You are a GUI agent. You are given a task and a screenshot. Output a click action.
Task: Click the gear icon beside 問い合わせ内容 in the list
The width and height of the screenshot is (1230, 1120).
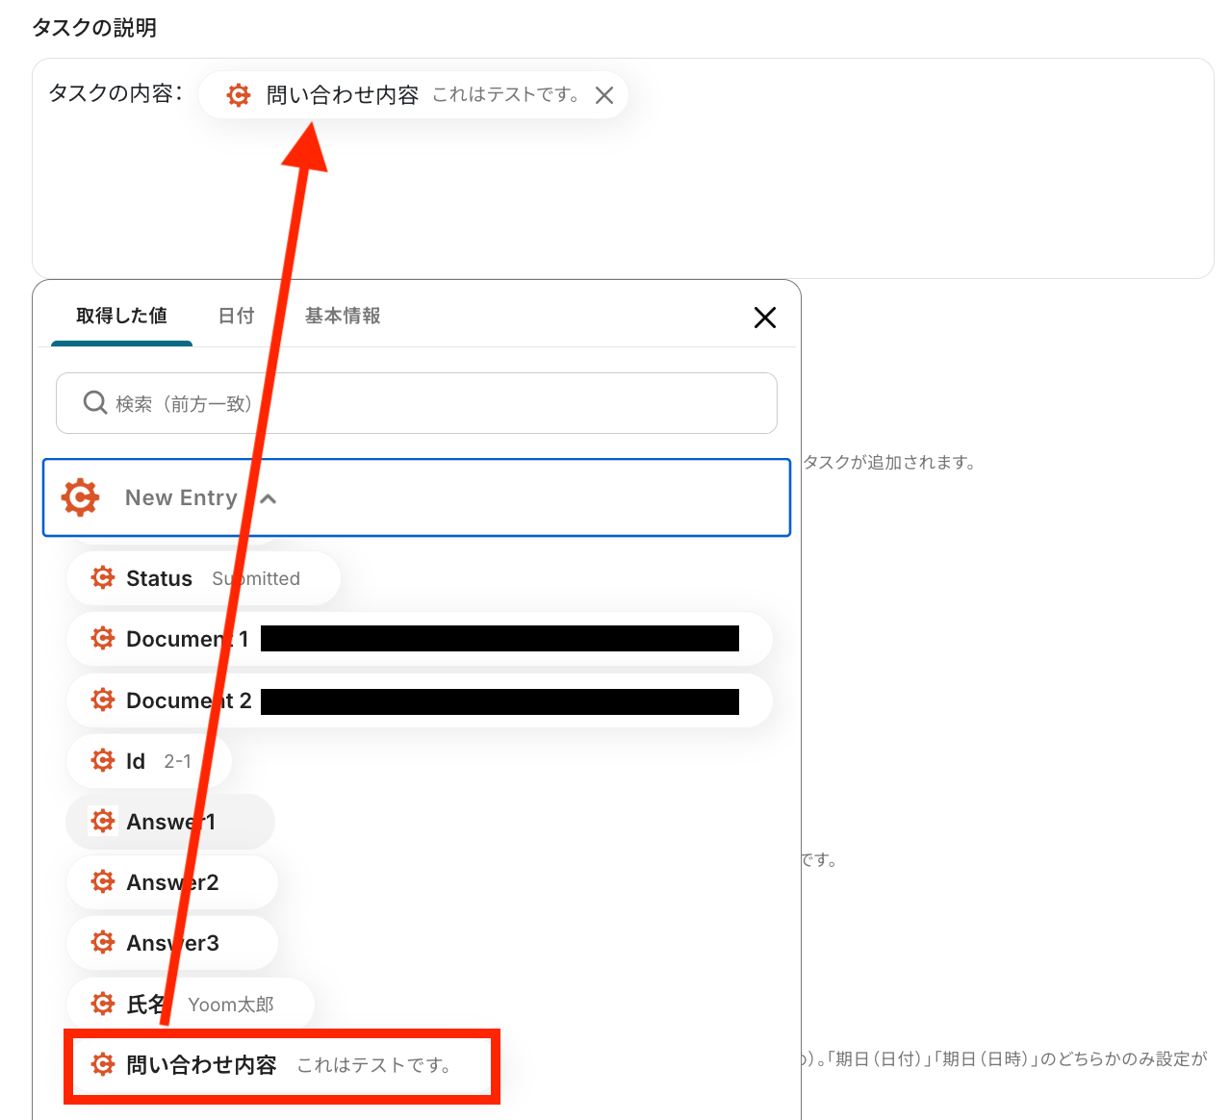click(x=103, y=1064)
